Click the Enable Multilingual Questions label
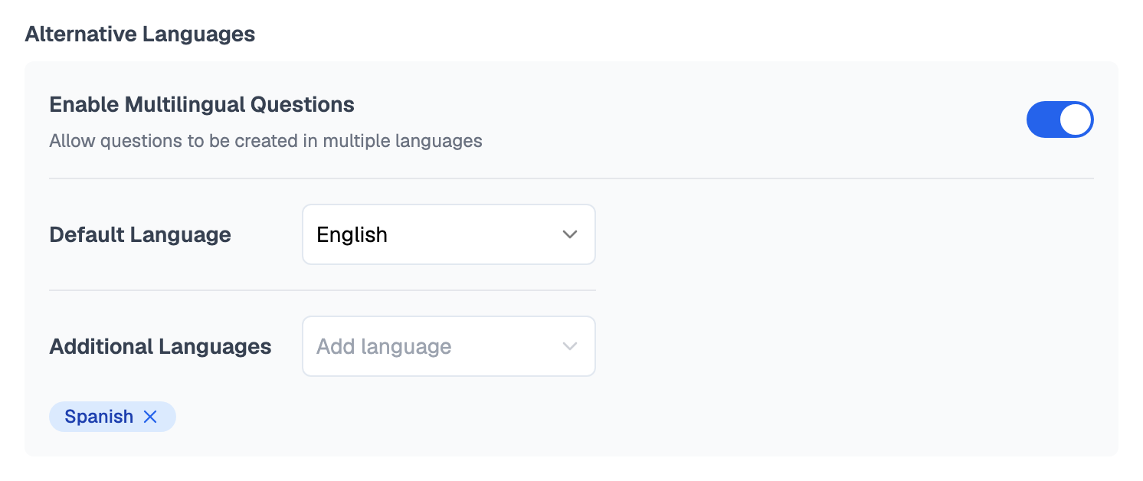The image size is (1143, 481). coord(201,105)
